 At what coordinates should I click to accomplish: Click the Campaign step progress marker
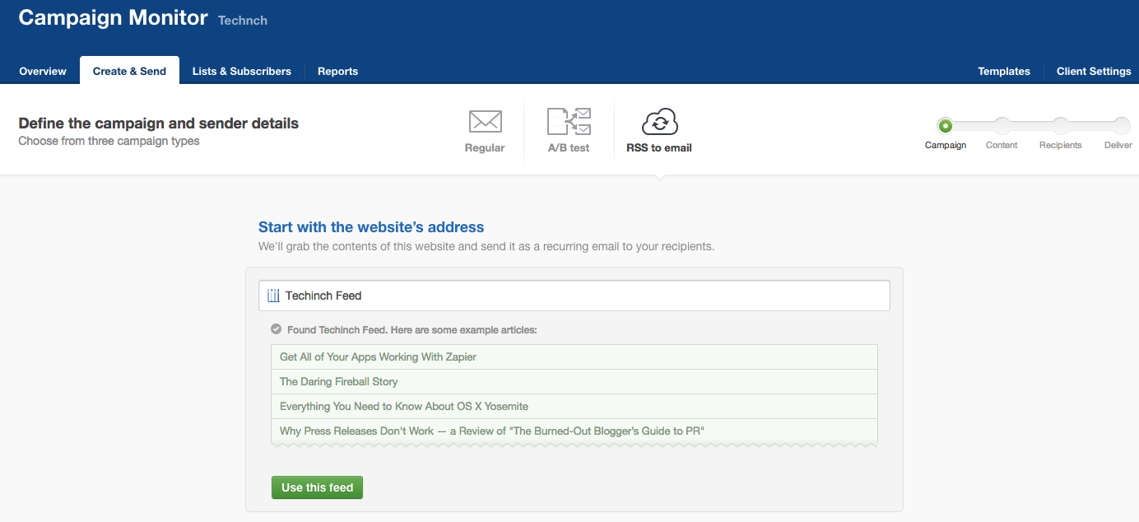click(945, 126)
